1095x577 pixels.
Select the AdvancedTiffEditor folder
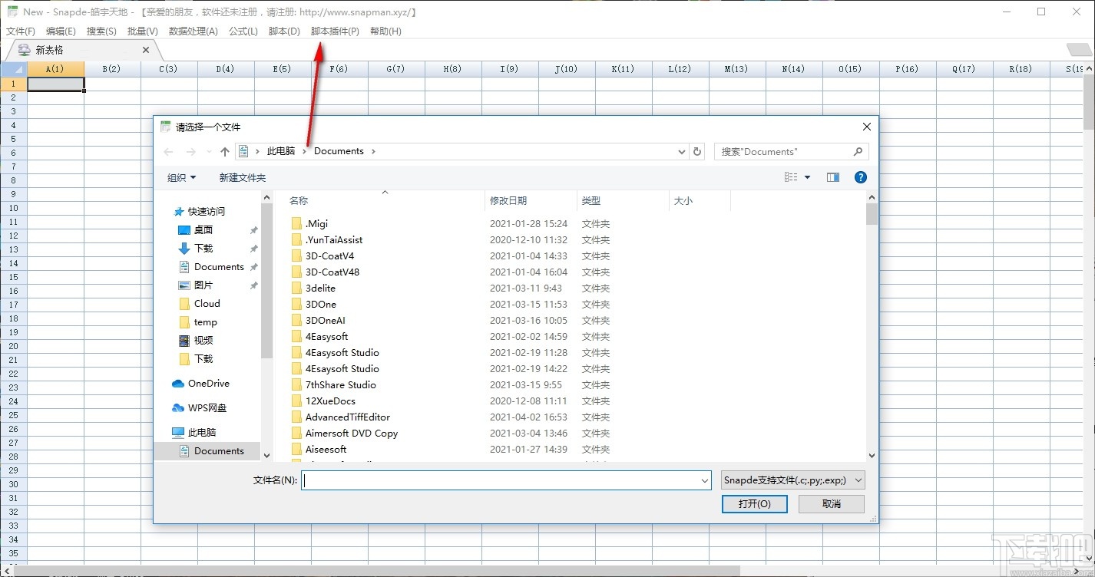point(340,417)
